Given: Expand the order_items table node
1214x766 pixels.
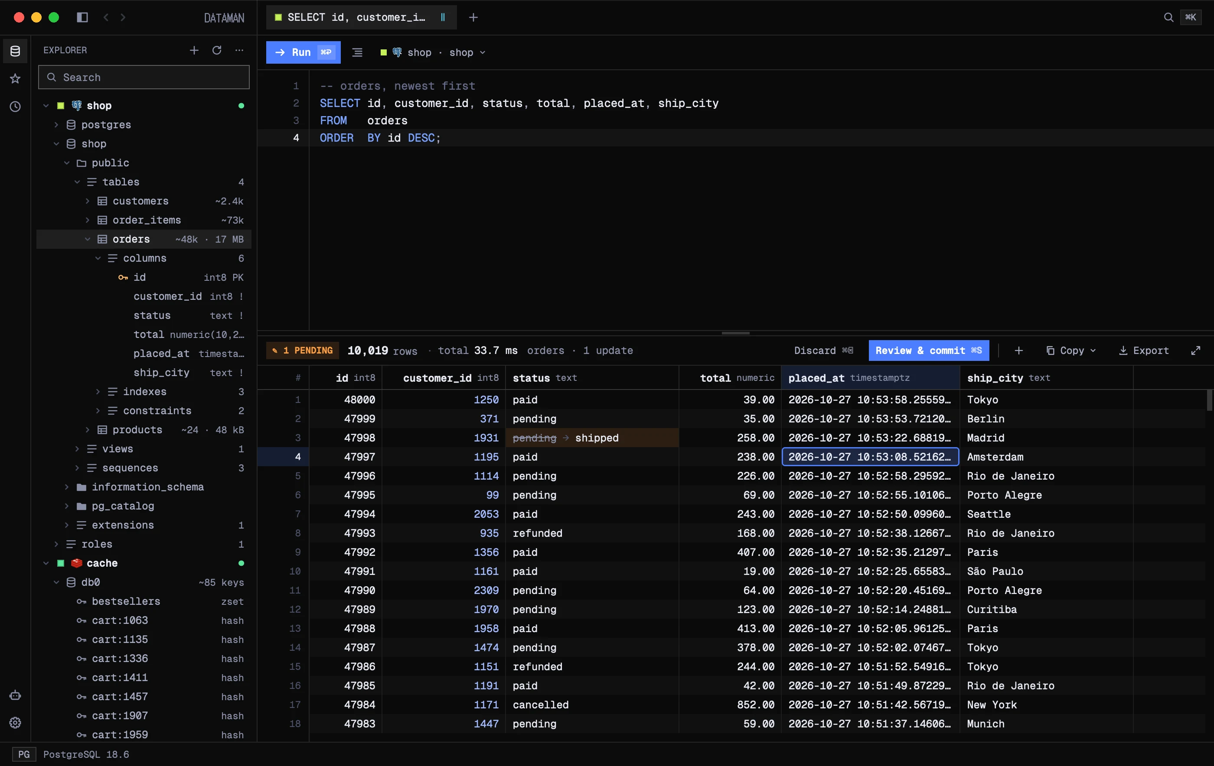Looking at the screenshot, I should coord(87,220).
